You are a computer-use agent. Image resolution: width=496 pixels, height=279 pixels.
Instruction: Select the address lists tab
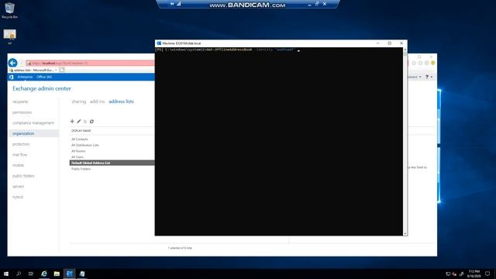[121, 102]
